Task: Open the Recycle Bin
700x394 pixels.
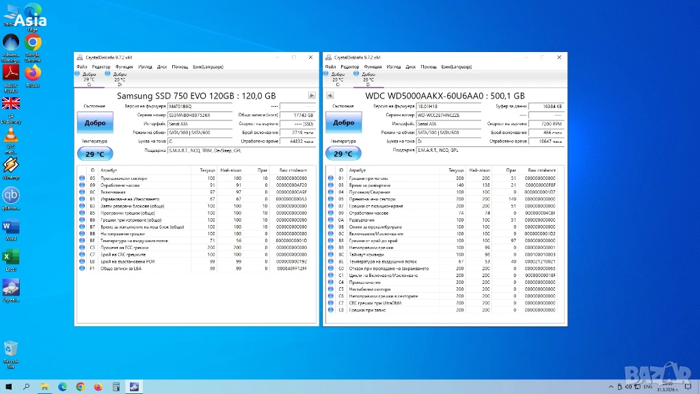Action: pos(11,350)
